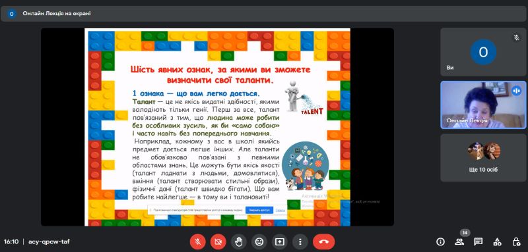This screenshot has height=252, width=528.
Task: Leave the call with the red hang-up button
Action: point(323,241)
